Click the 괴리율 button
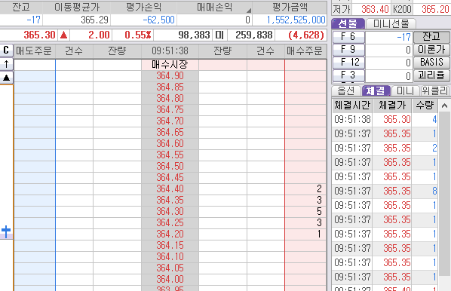The width and height of the screenshot is (451, 291). [x=431, y=75]
